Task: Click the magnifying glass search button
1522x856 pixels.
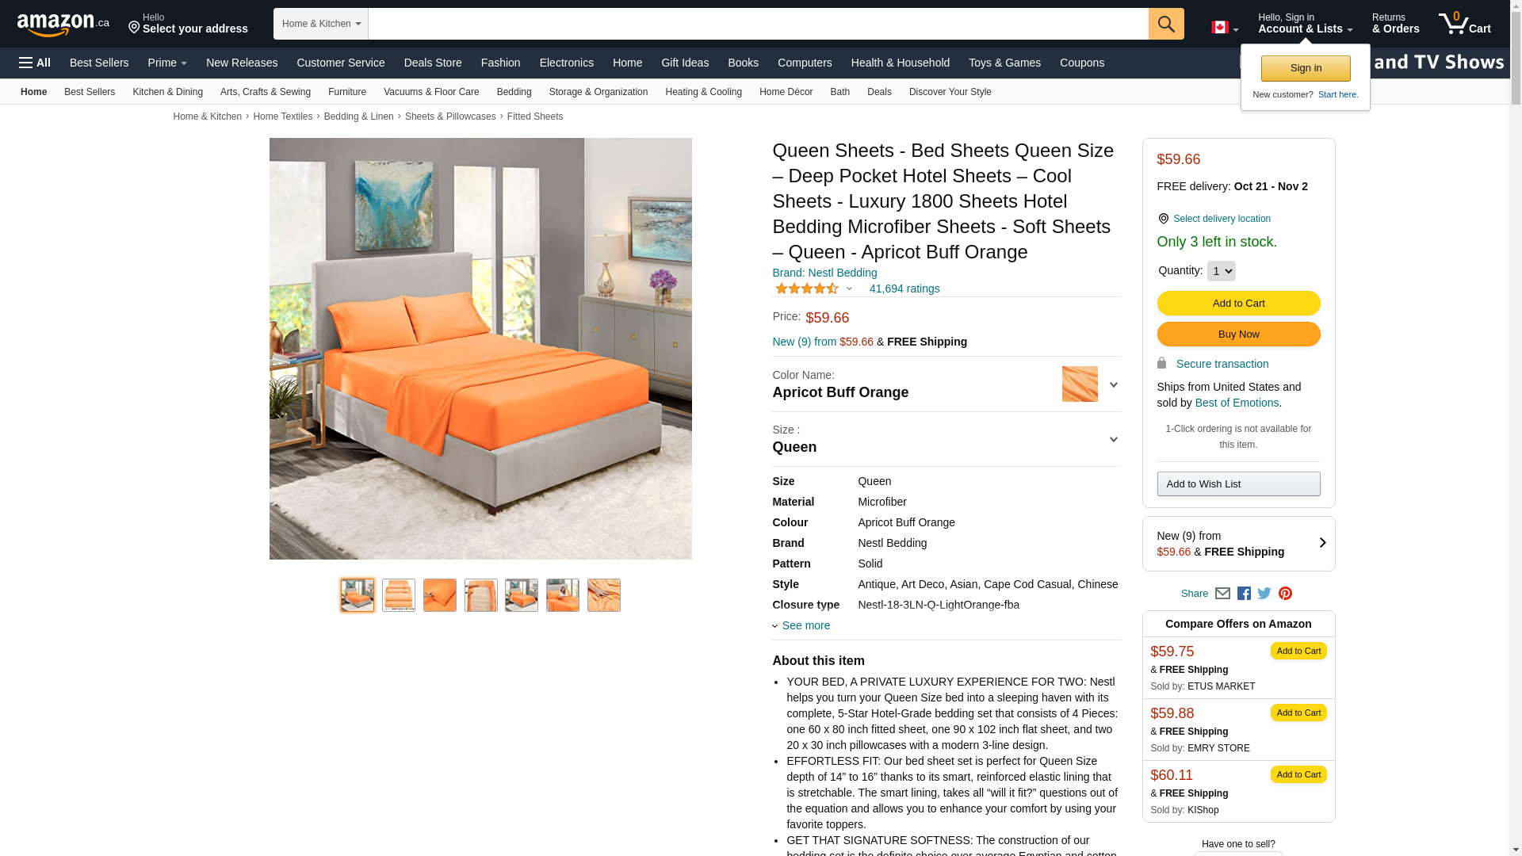Action: (1166, 24)
